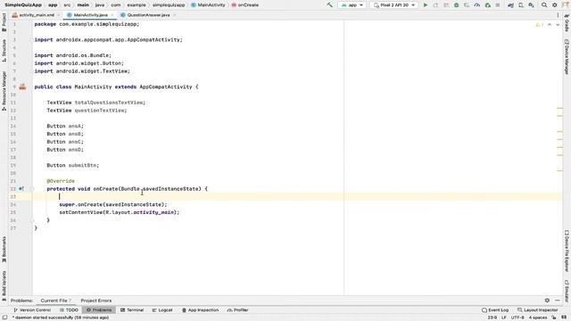Select the Current File problems tab

[x=55, y=300]
